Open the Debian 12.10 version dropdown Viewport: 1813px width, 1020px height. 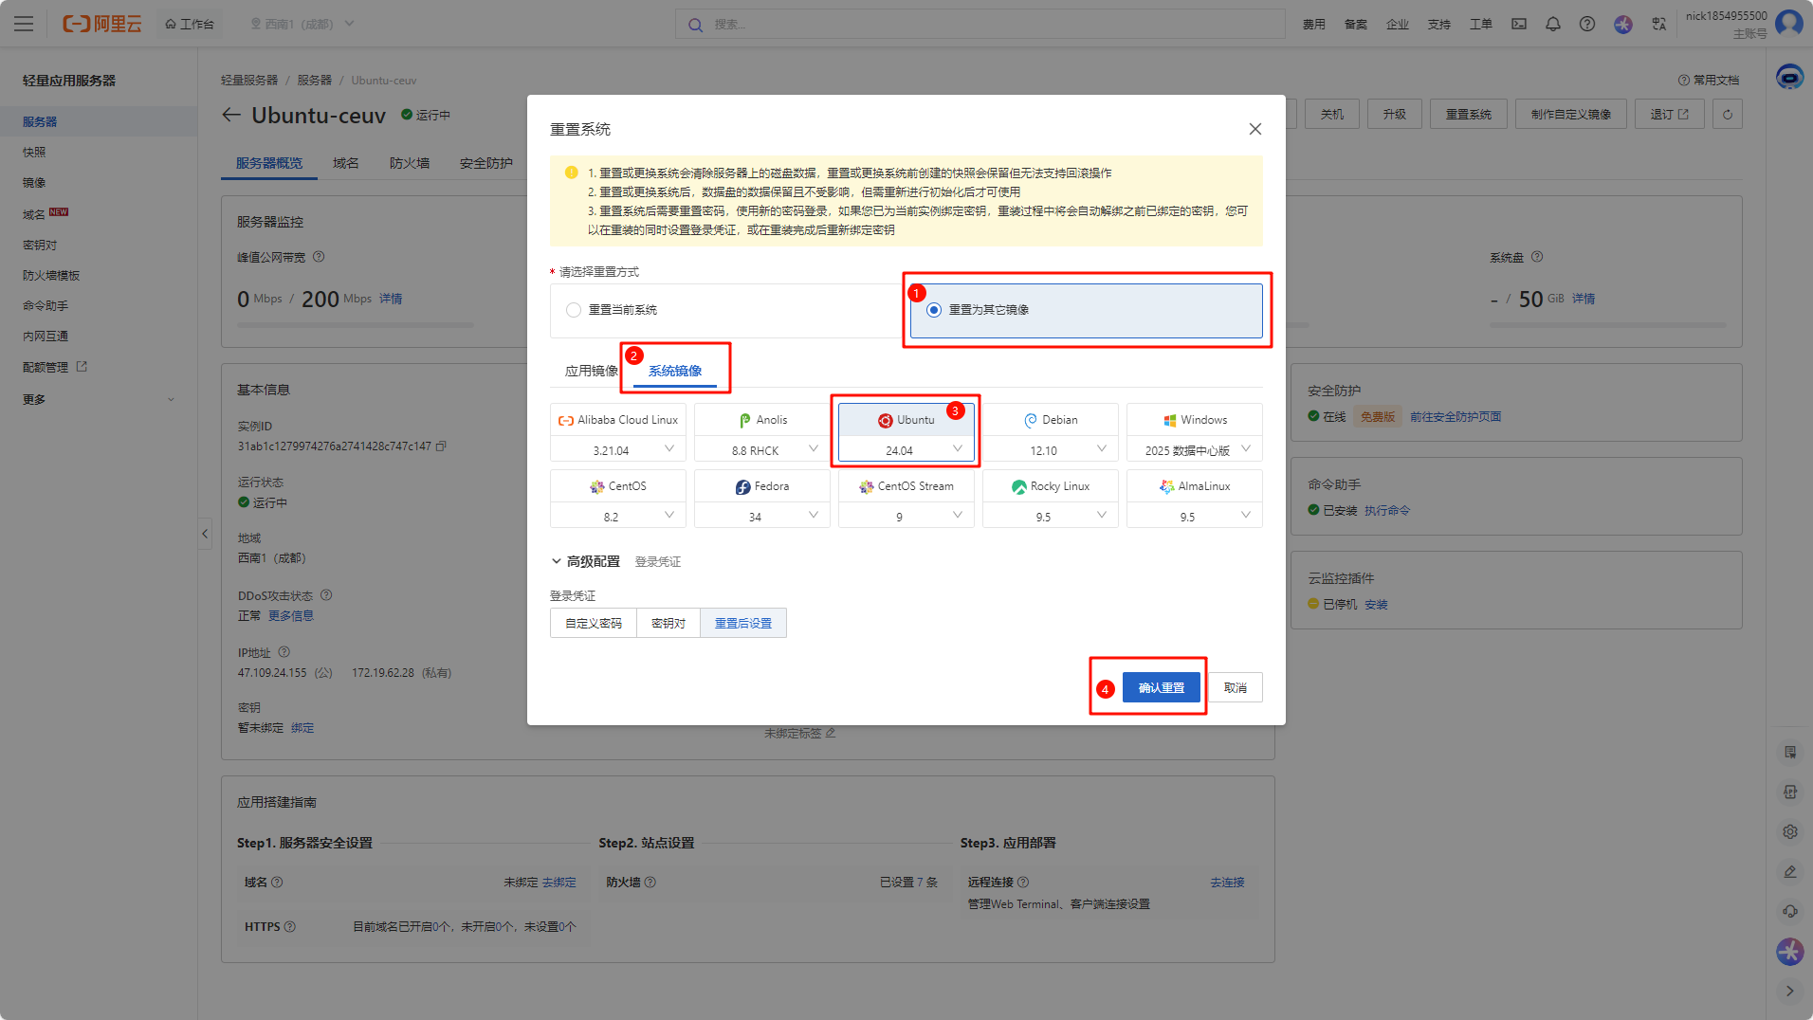coord(1050,450)
